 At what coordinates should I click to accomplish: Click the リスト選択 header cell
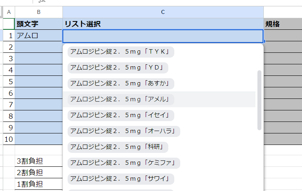163,24
